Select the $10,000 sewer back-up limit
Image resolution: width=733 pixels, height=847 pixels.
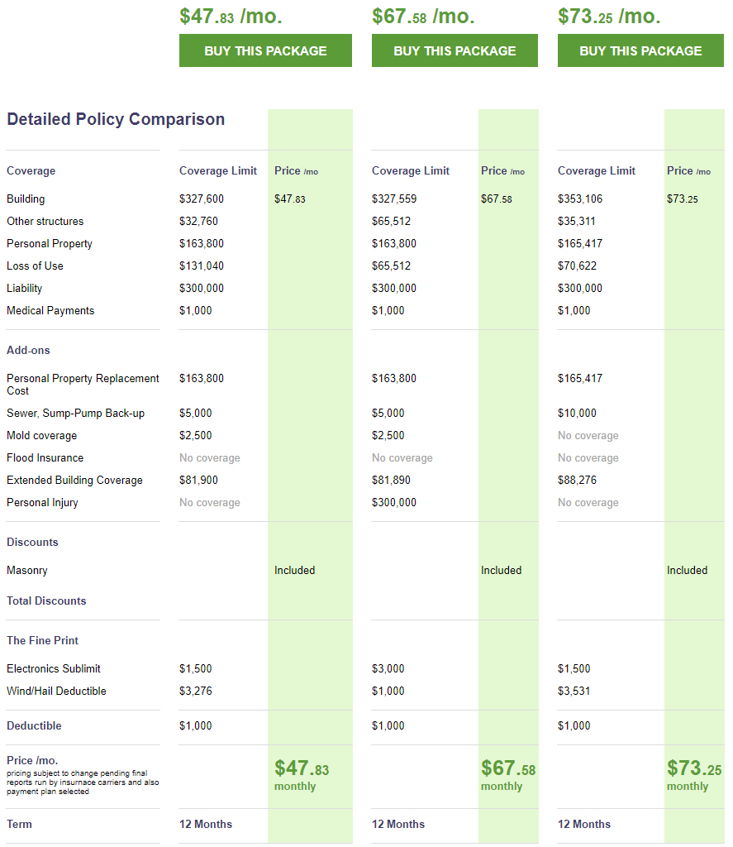574,414
